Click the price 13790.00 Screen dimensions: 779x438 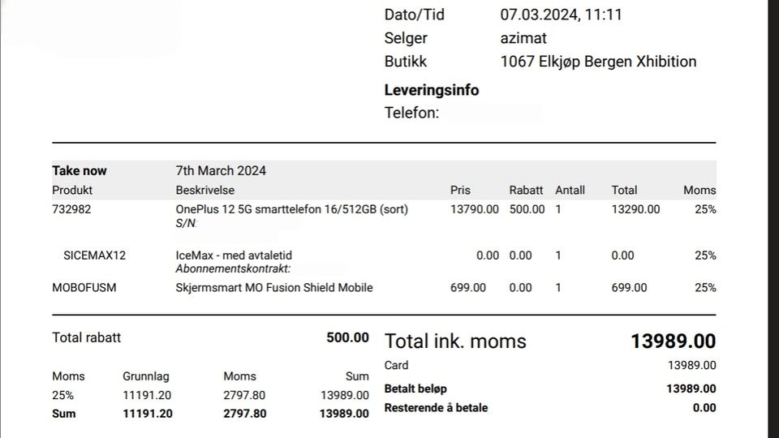click(475, 209)
